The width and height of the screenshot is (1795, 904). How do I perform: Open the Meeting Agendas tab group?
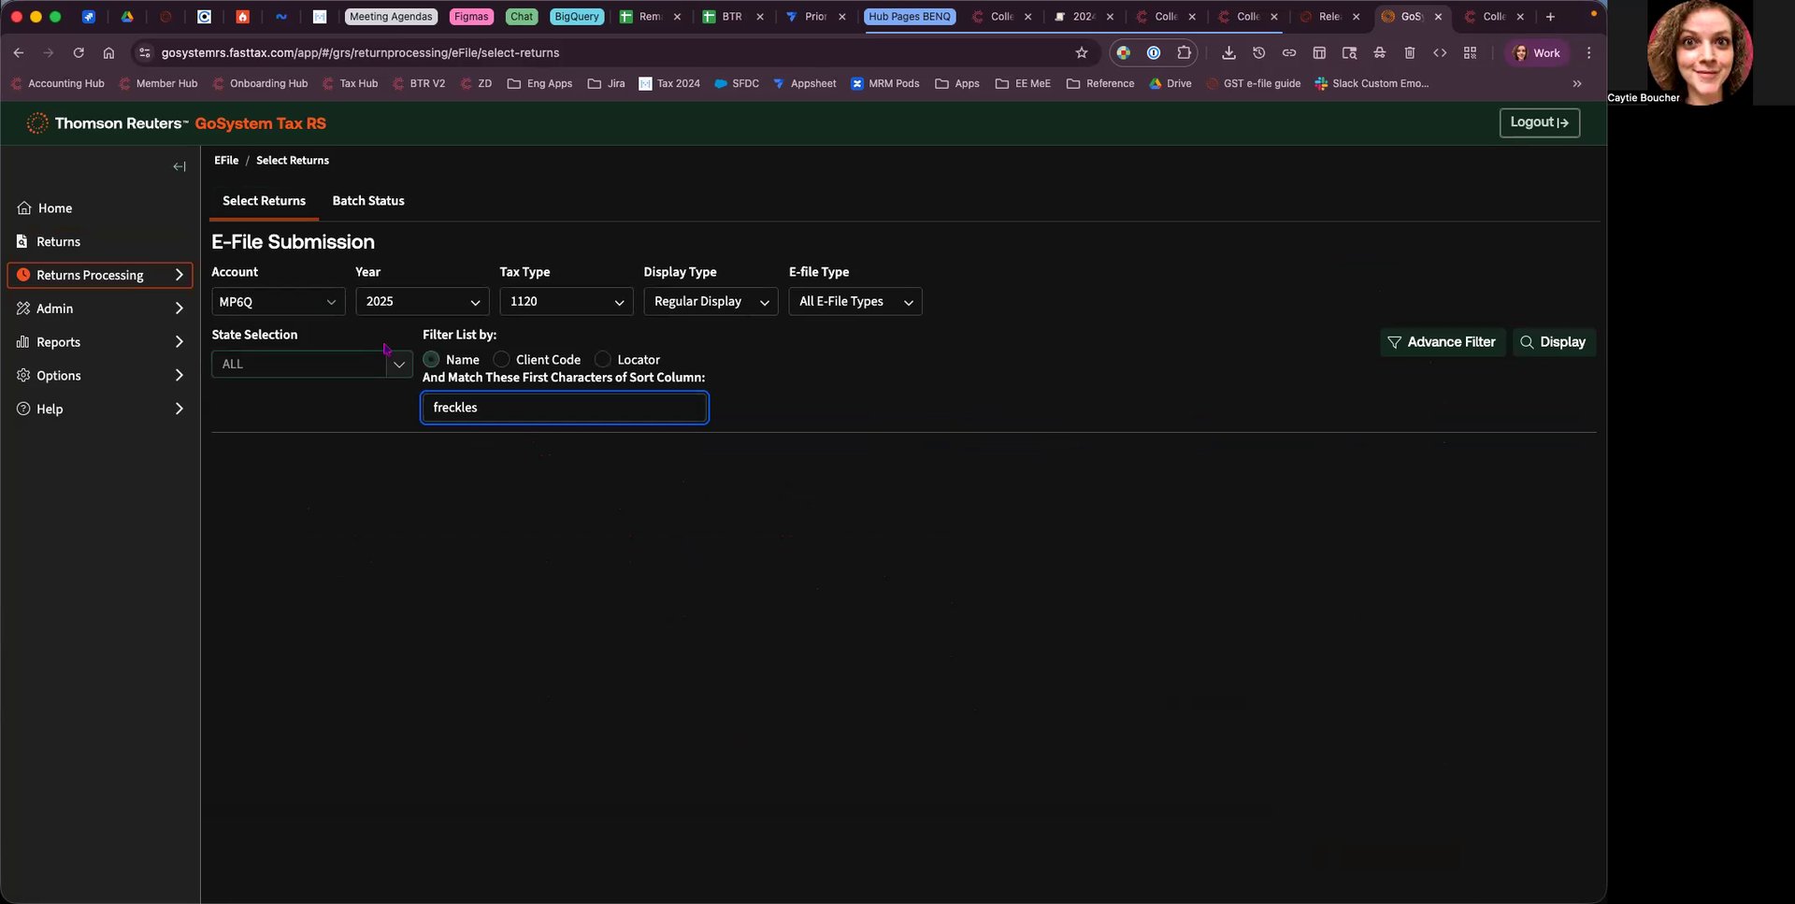[391, 17]
